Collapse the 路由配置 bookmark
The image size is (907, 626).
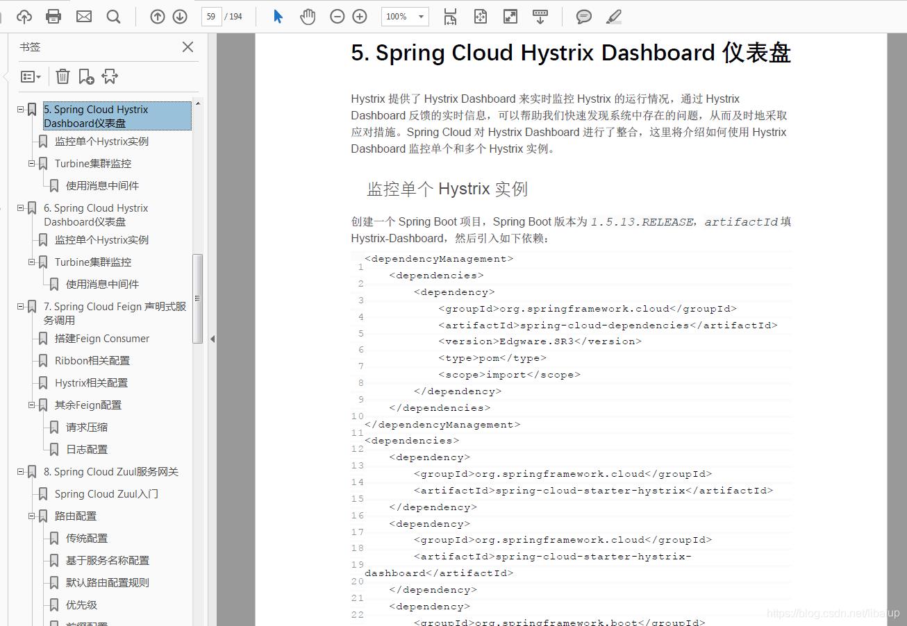tap(32, 516)
